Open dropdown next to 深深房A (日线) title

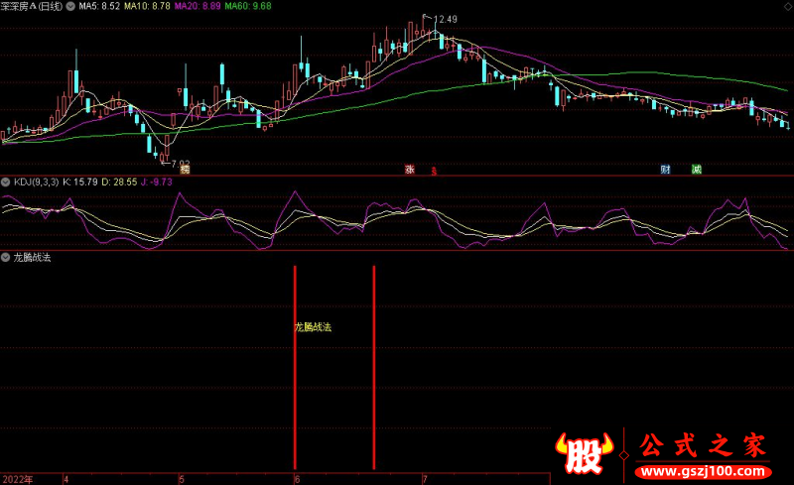pyautogui.click(x=69, y=6)
